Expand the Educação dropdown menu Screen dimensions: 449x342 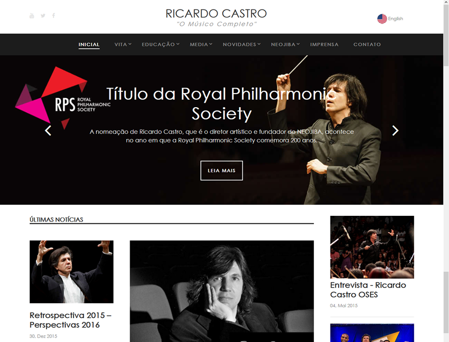(161, 44)
